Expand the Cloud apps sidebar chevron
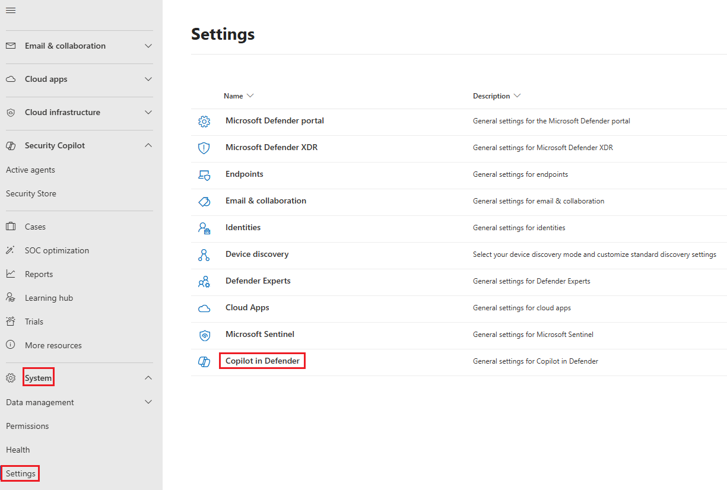 coord(148,79)
